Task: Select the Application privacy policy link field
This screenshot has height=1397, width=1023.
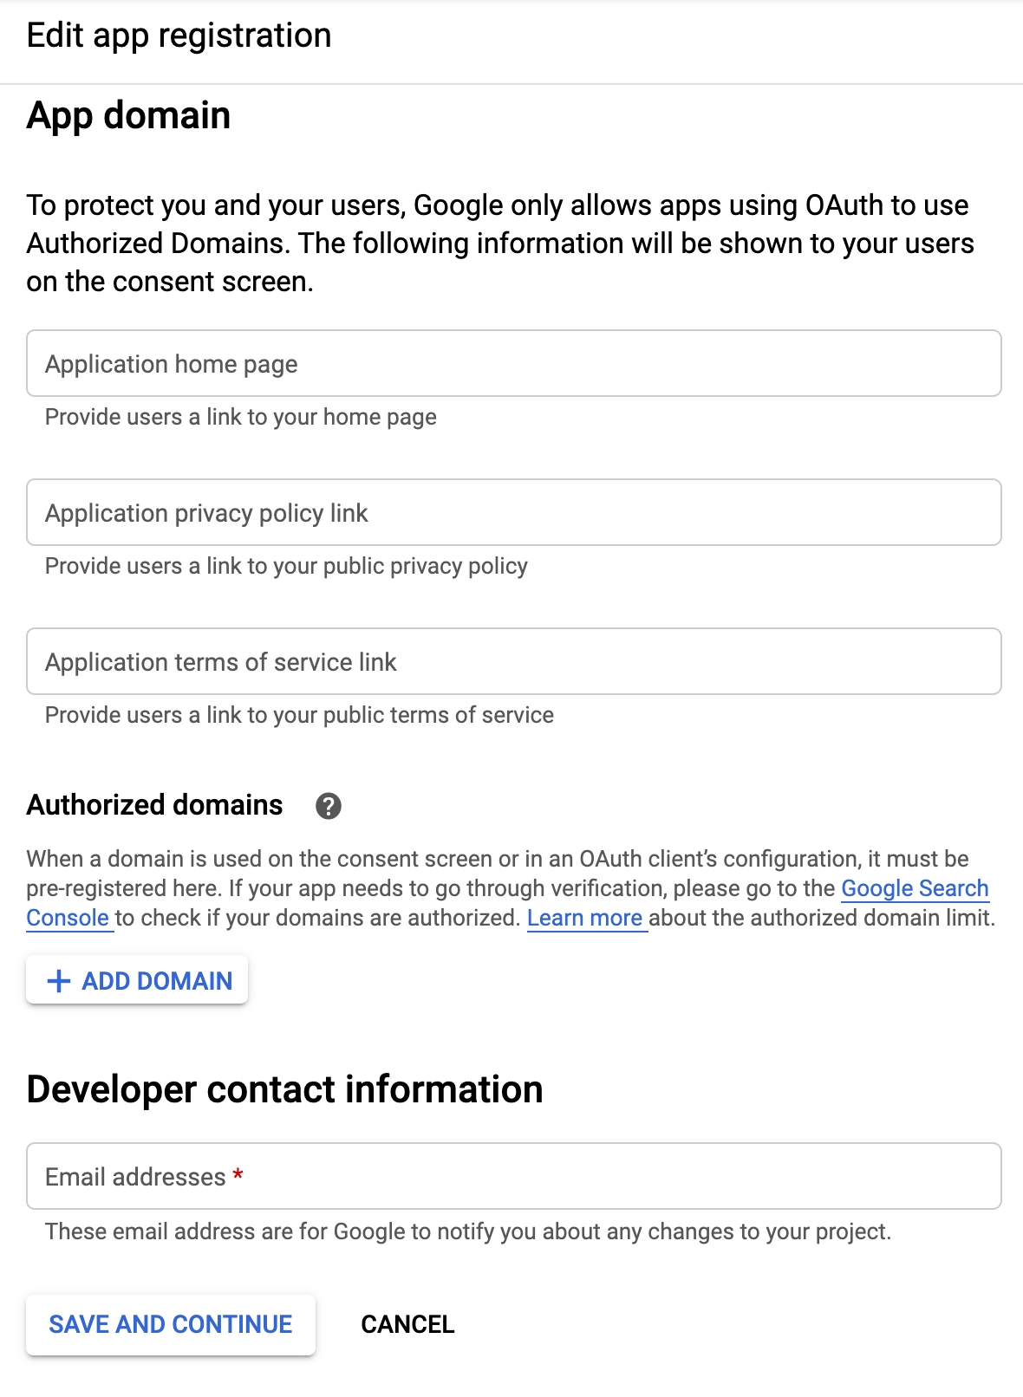Action: coord(514,512)
